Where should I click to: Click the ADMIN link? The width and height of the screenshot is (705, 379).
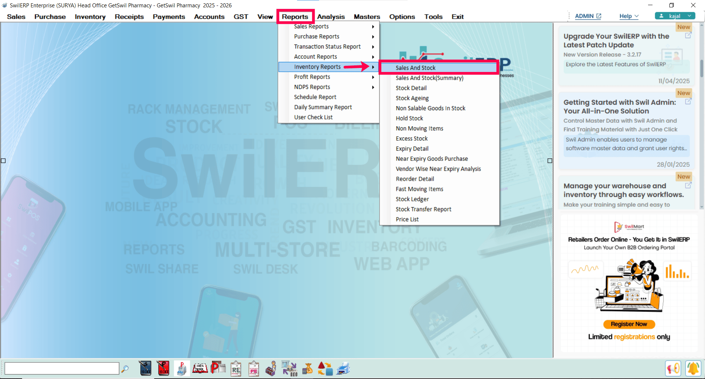tap(588, 16)
